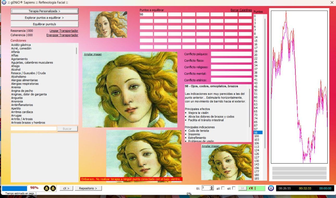Click the red Embarazo warning message

tap(131, 179)
